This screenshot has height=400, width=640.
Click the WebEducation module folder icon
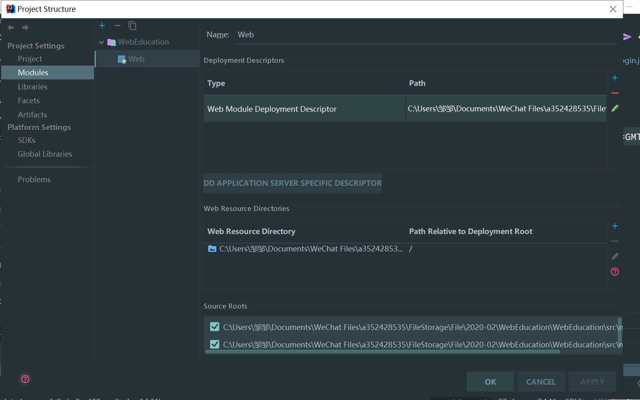[x=111, y=42]
